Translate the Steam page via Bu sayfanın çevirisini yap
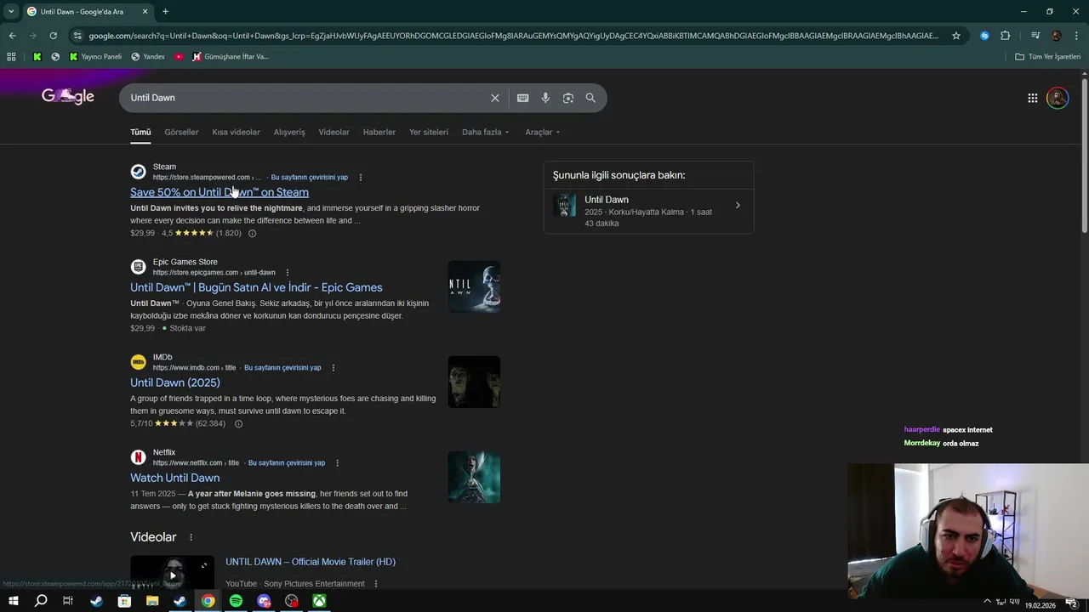Viewport: 1089px width, 612px height. pyautogui.click(x=309, y=178)
